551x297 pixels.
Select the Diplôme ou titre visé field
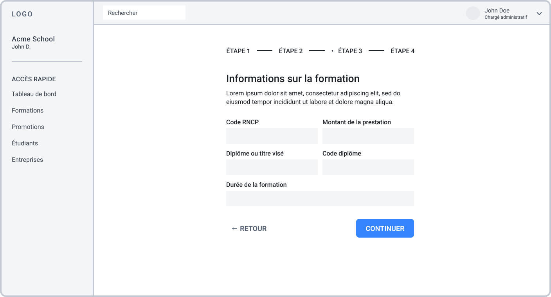[x=272, y=167]
